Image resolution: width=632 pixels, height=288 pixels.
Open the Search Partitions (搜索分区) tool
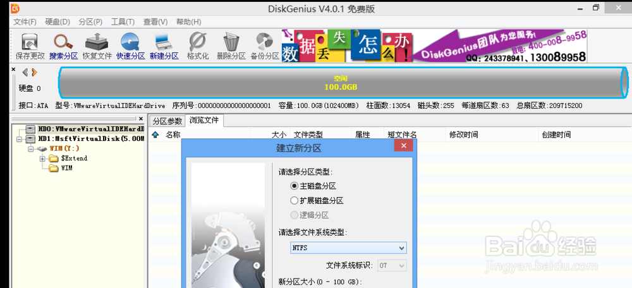coord(63,47)
